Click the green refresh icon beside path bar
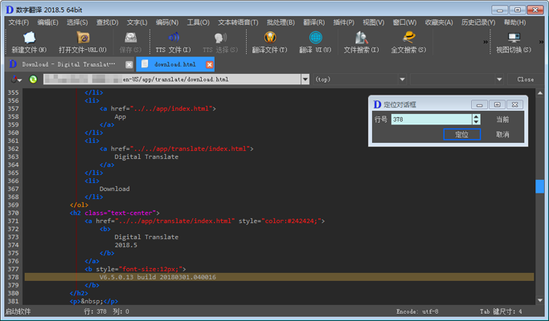The height and width of the screenshot is (321, 549). pos(33,79)
